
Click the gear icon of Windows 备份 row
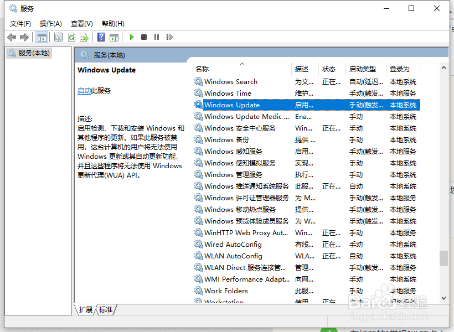tap(198, 140)
